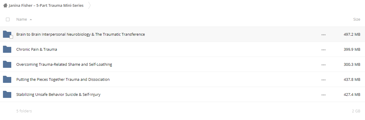Open Stabilizing Unsafe Behavior Suicide & Self-Injury link

(x=58, y=94)
